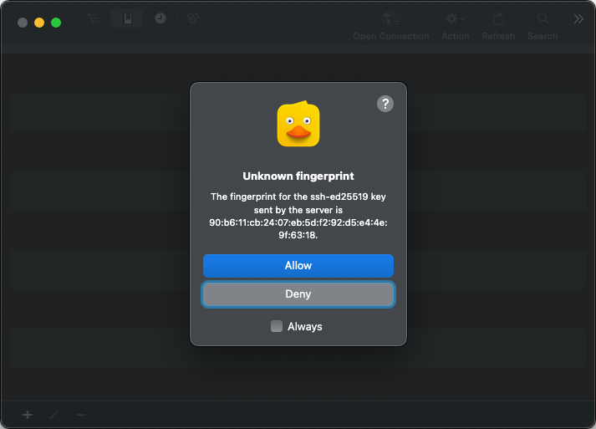Open the Bonjour view icon

pos(193,18)
